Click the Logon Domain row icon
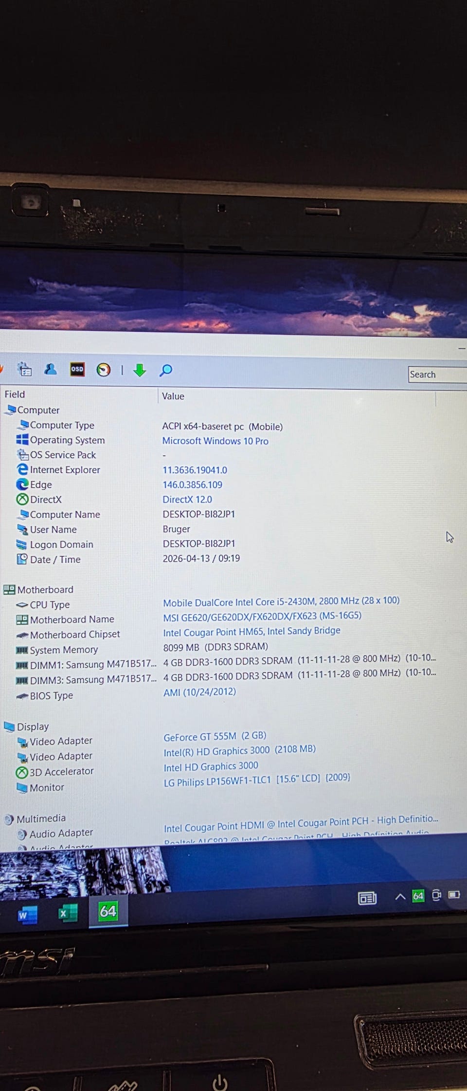Viewport: 467px width, 1091px height. click(22, 544)
